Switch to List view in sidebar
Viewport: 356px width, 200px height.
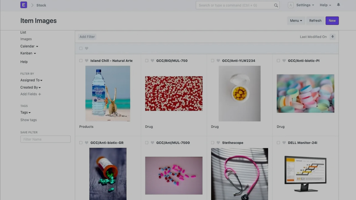coord(23,32)
